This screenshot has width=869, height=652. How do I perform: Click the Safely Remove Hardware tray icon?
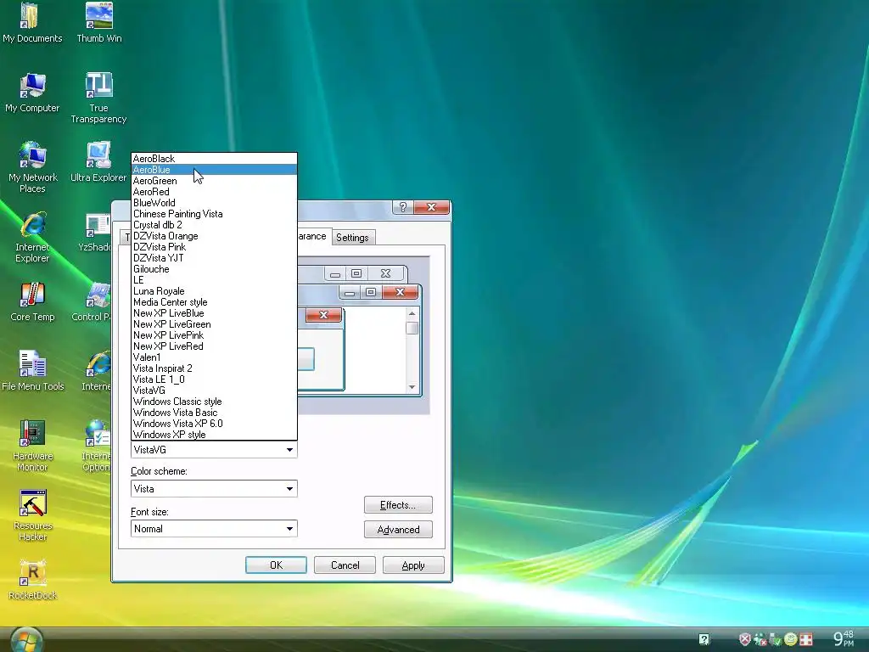pyautogui.click(x=776, y=639)
